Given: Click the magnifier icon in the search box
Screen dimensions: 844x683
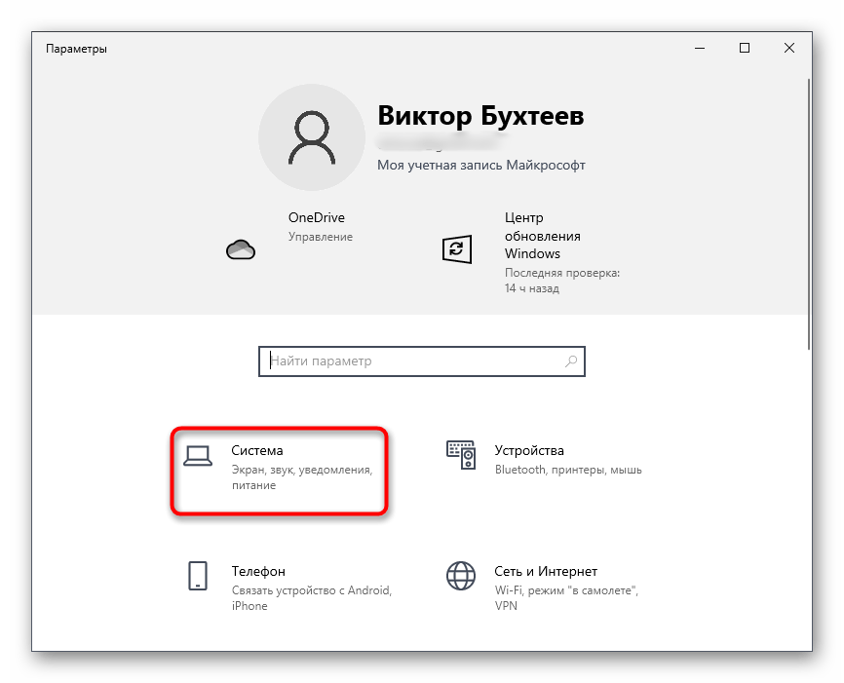Looking at the screenshot, I should 571,361.
